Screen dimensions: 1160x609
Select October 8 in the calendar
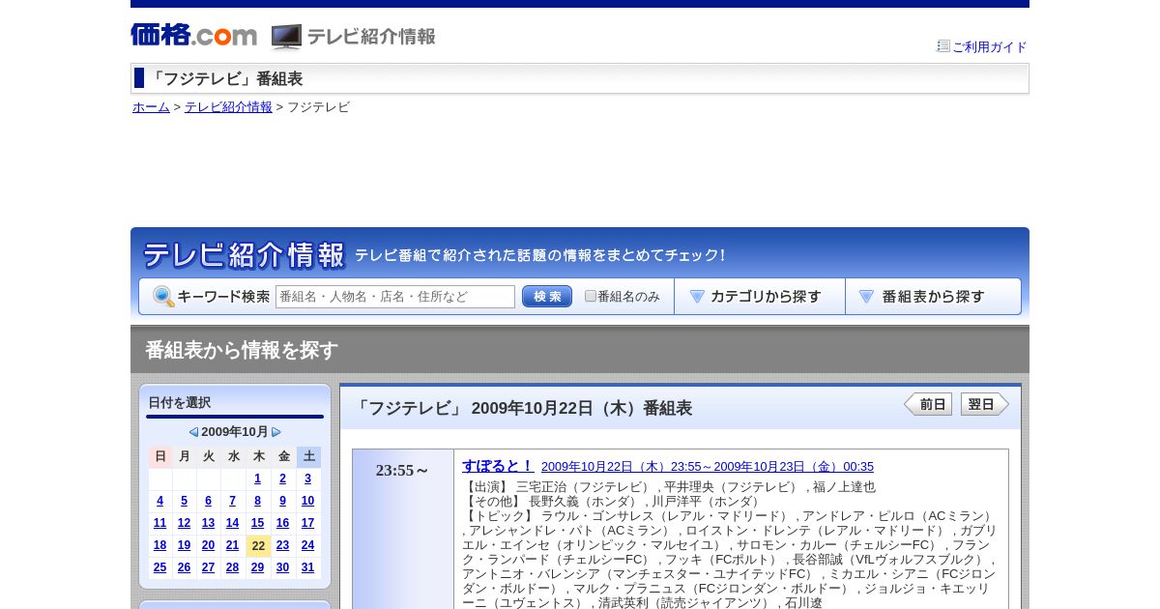coord(258,501)
